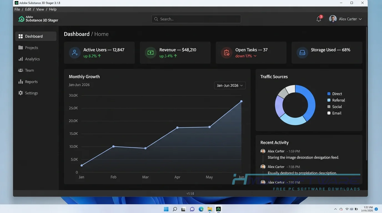Image resolution: width=382 pixels, height=213 pixels.
Task: Click the Jun data point on the chart
Action: tap(241, 101)
